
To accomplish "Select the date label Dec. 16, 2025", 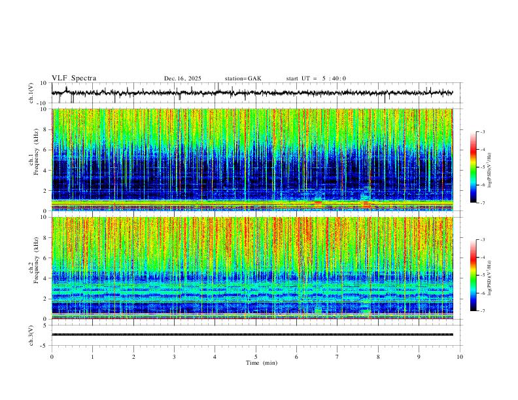I will point(182,78).
